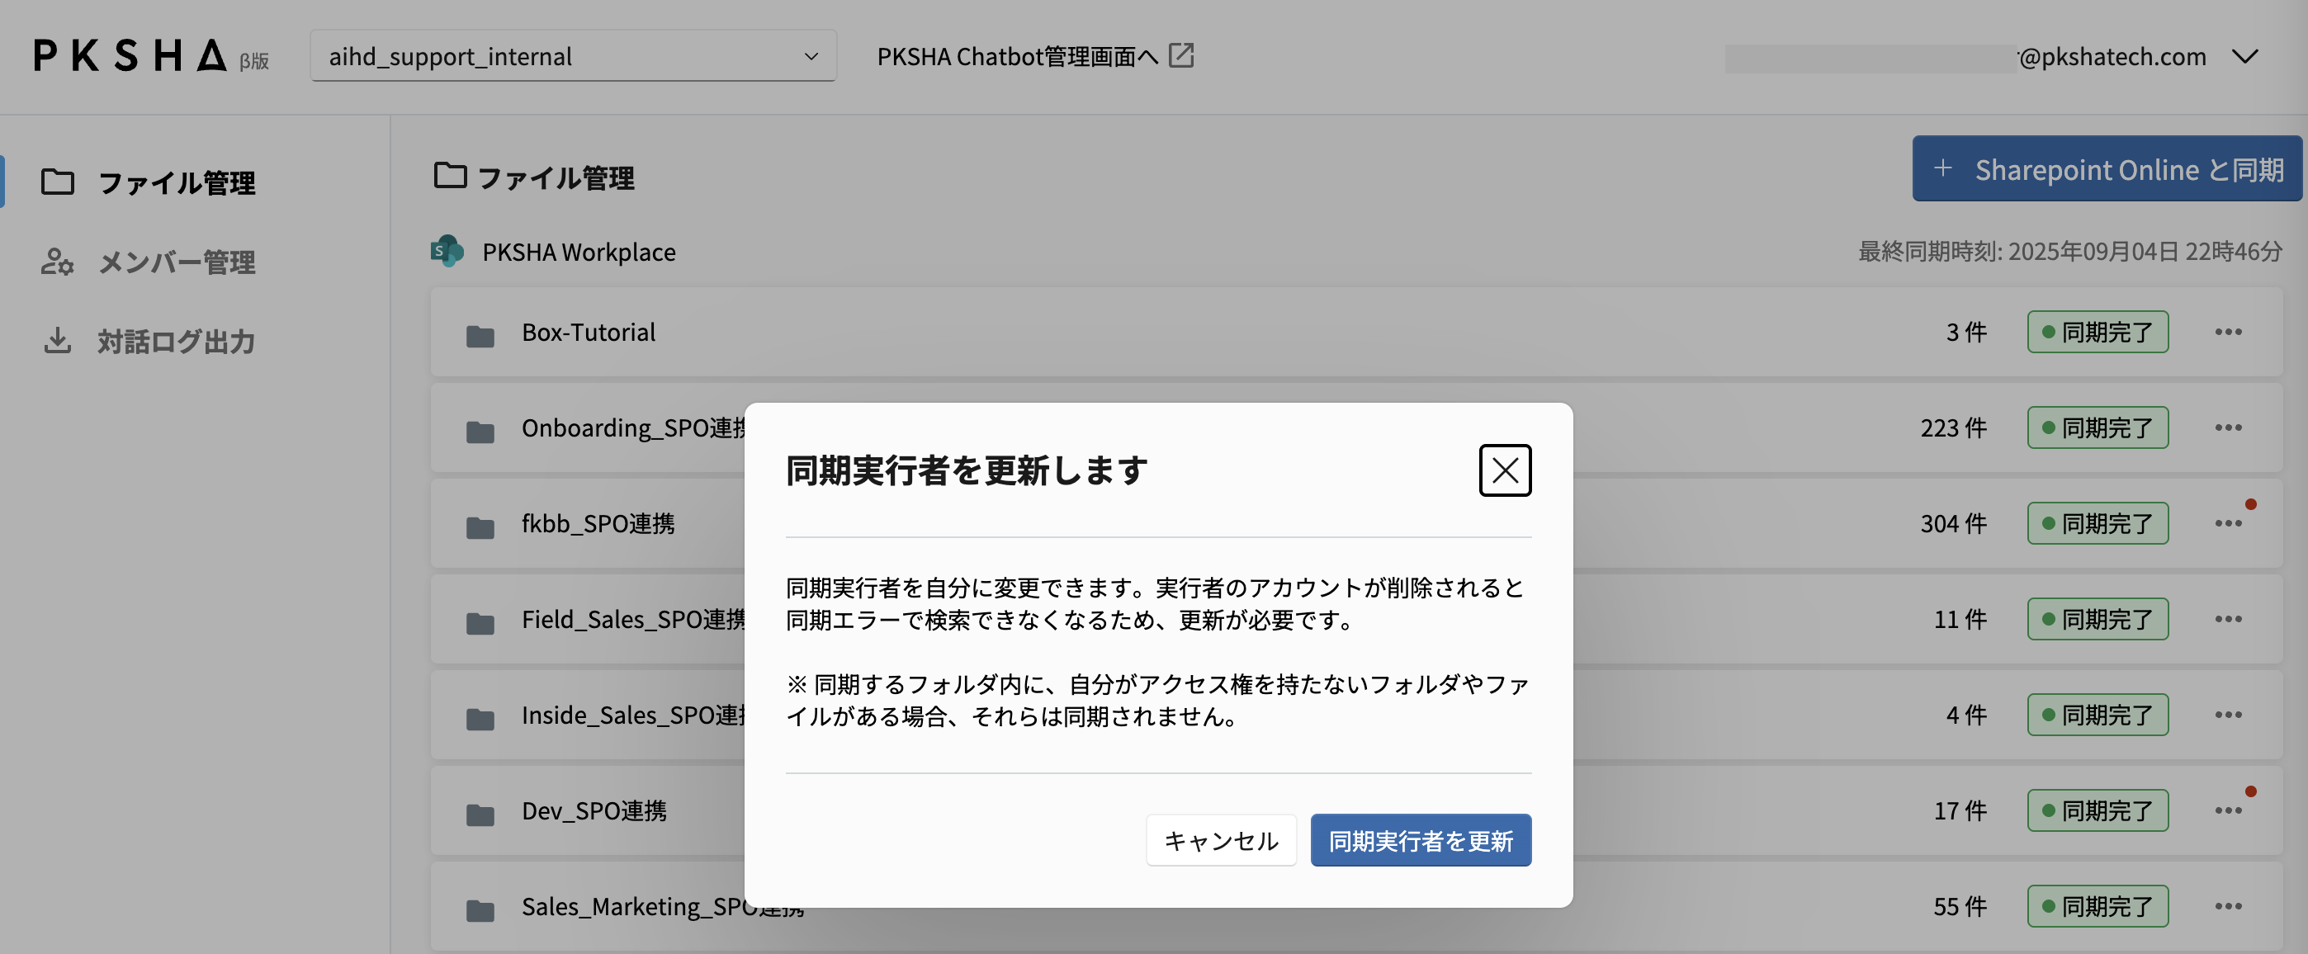The image size is (2308, 954).
Task: Click the dialog title 同期実行者を更新します
Action: coord(966,470)
